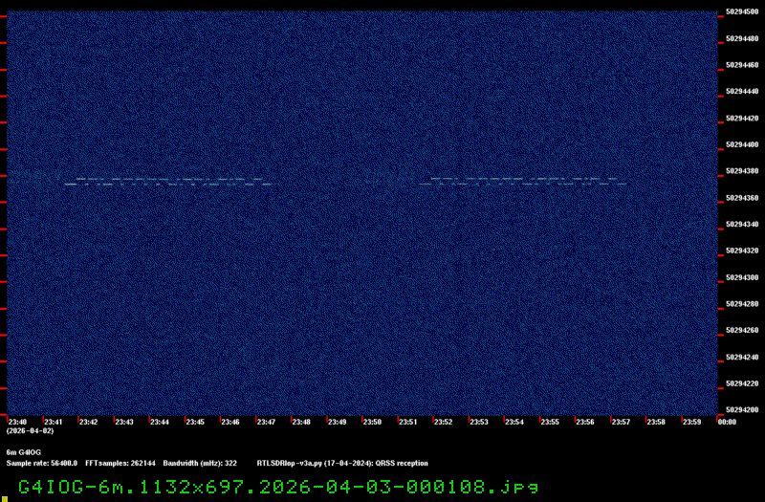Click the 50294400 frequency label
The image size is (765, 502).
(x=742, y=145)
